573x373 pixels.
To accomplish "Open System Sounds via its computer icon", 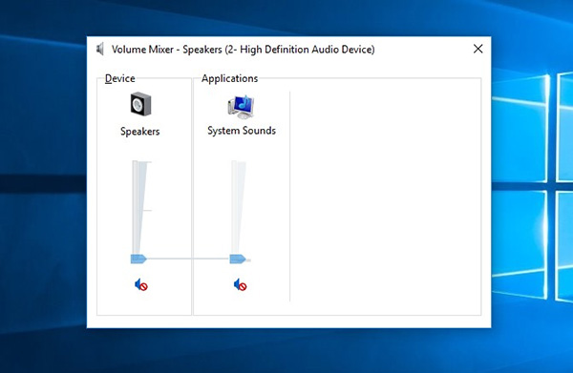I will point(241,107).
